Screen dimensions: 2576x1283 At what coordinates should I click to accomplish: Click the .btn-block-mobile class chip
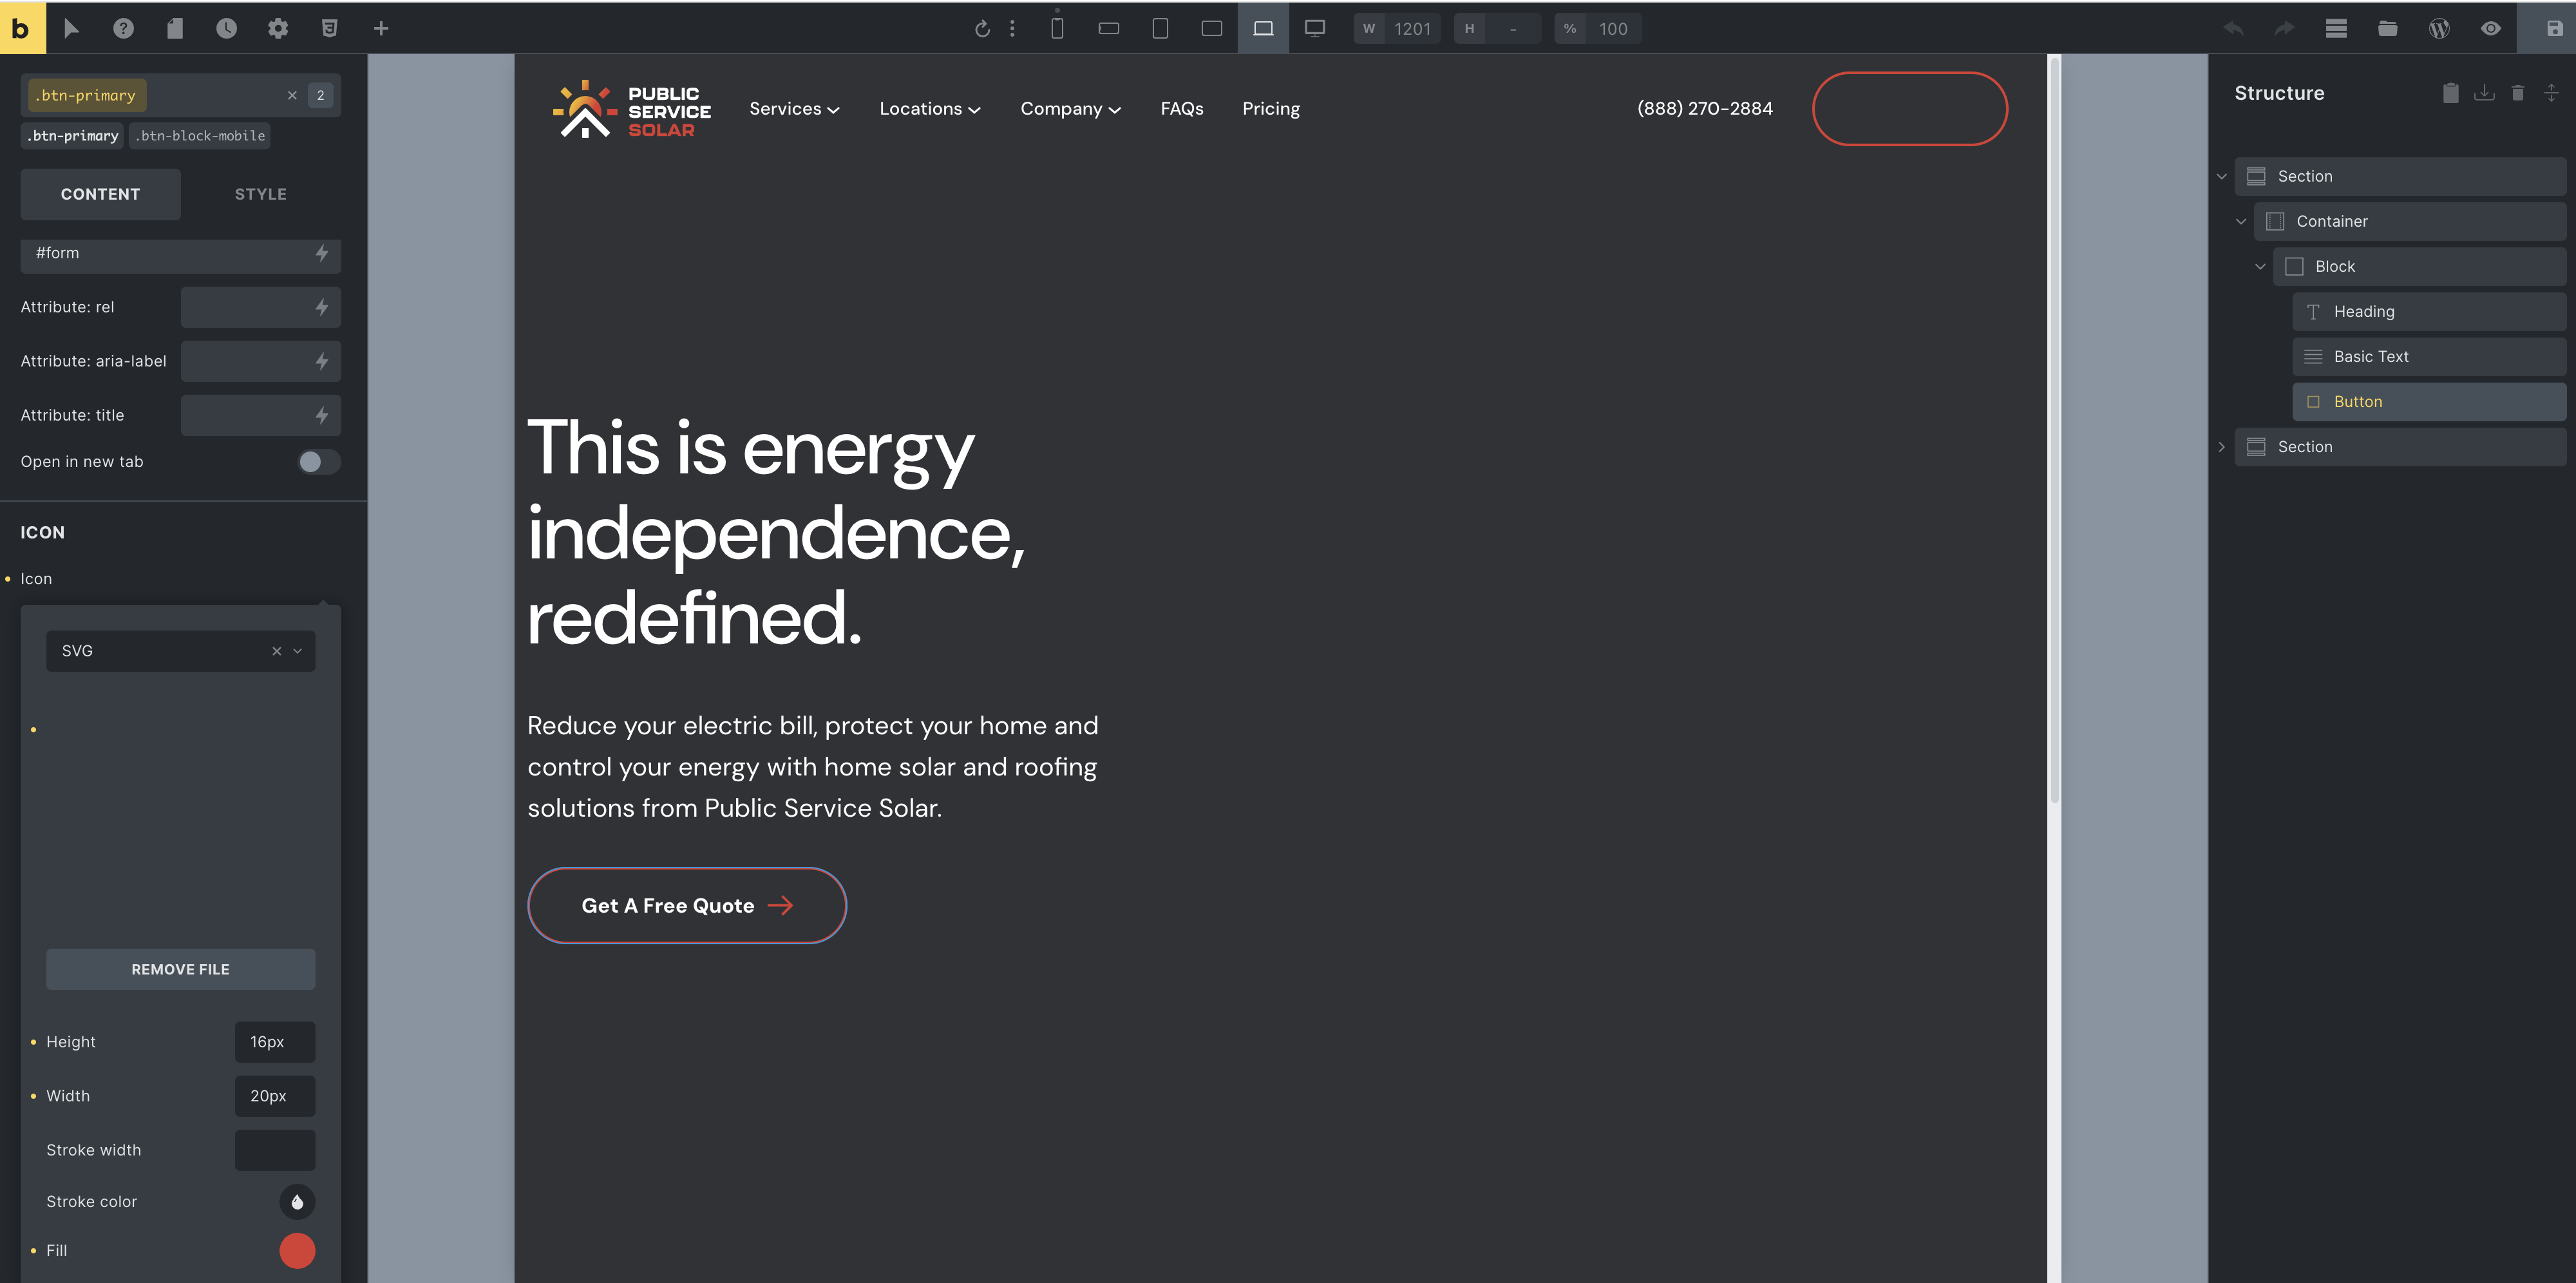click(x=200, y=136)
